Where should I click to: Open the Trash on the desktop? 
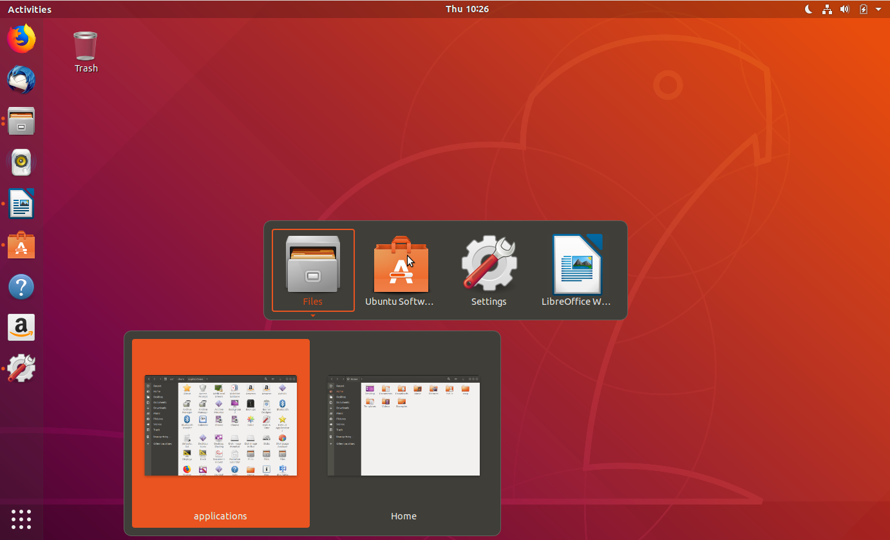(86, 45)
